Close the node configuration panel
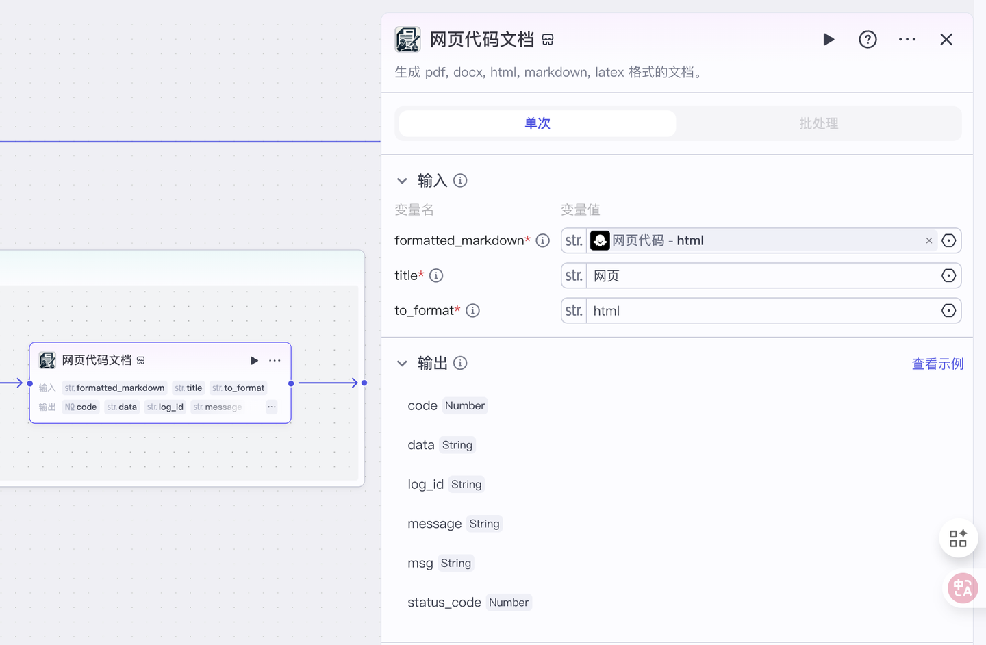This screenshot has width=986, height=645. [x=946, y=40]
